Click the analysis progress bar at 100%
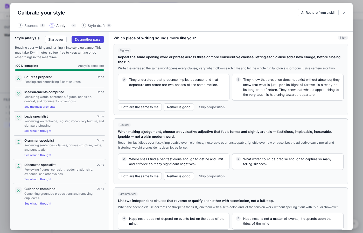This screenshot has height=233, width=363. 59,70
